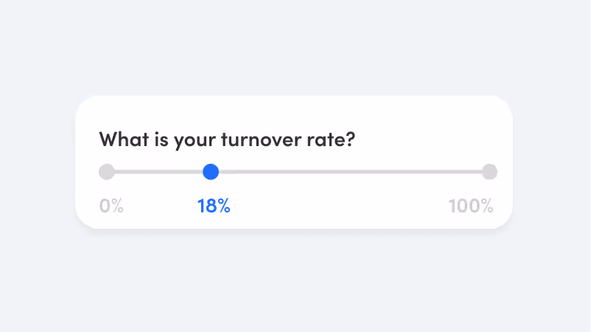591x332 pixels.
Task: Click the midpoint of the slider track
Action: [x=298, y=172]
